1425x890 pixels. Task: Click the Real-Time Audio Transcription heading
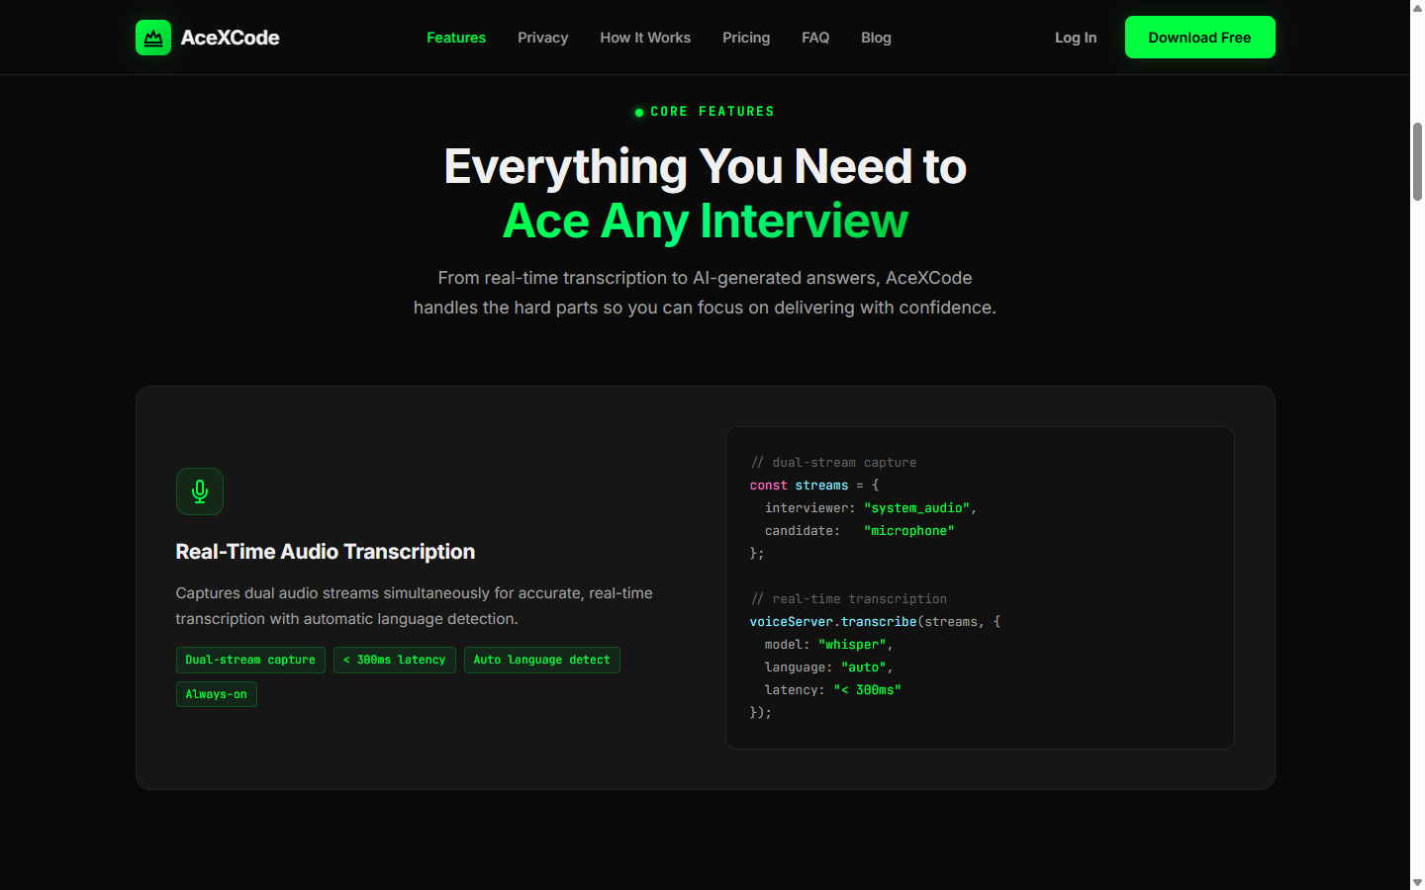[x=326, y=552]
